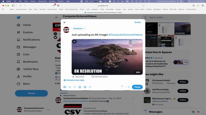Viewport: 206px width, 115px height.
Task: Open the File menu
Action: 15,1
